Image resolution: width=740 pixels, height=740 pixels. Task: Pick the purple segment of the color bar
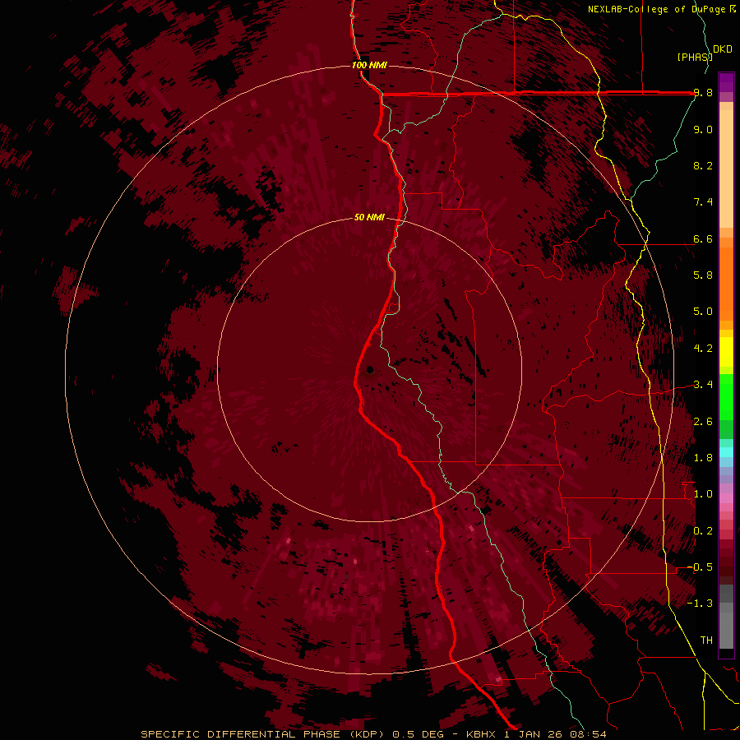(x=726, y=82)
